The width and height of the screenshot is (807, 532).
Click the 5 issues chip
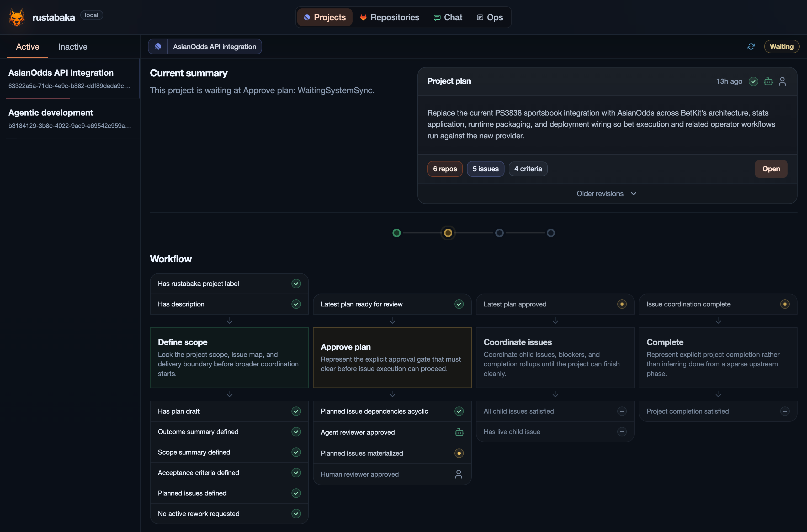coord(486,169)
